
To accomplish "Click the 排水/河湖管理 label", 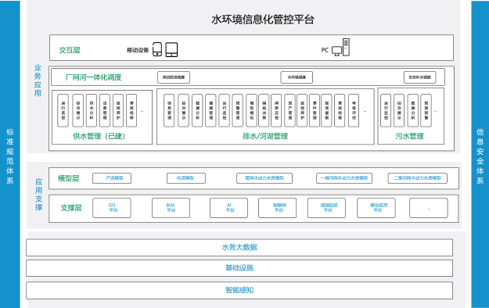I will click(265, 136).
